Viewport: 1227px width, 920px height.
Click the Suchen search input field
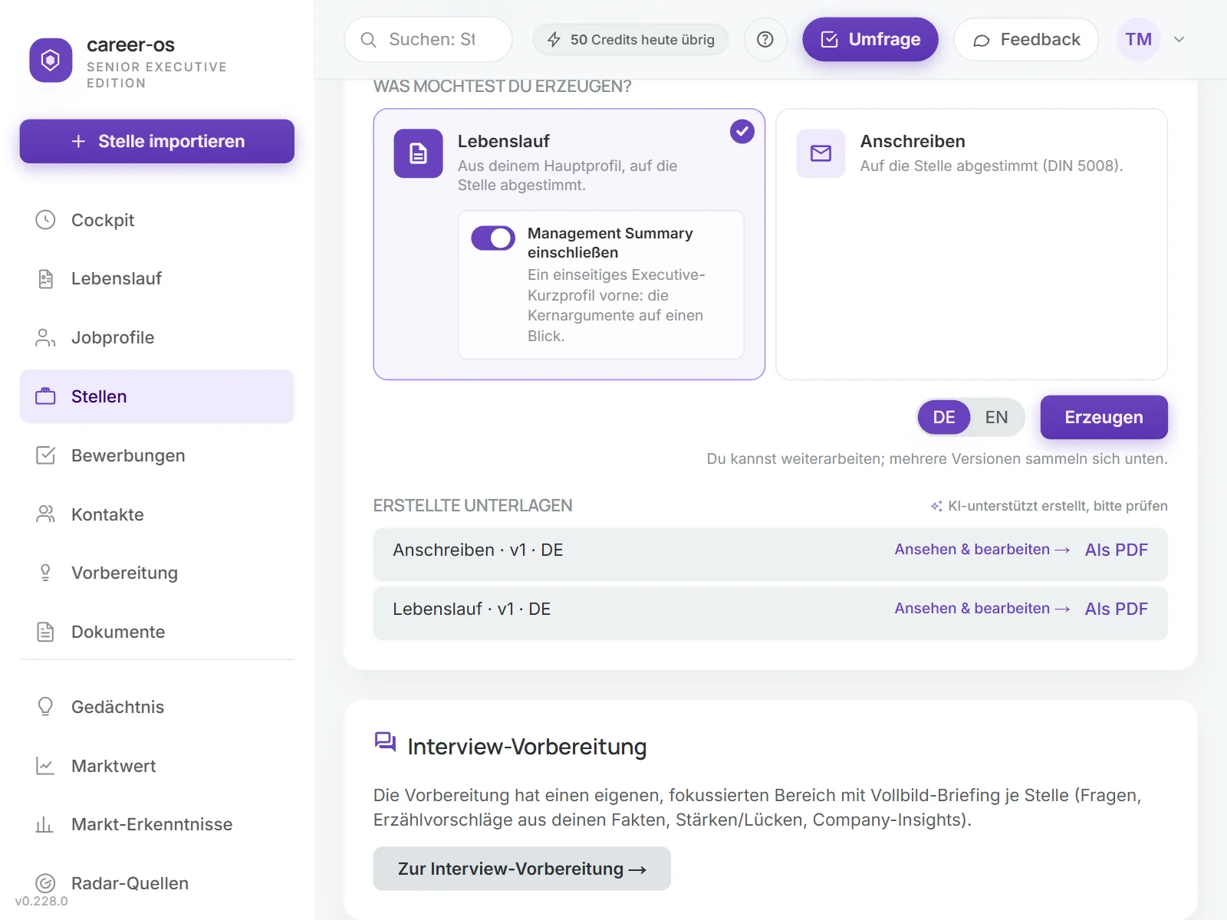pyautogui.click(x=428, y=40)
